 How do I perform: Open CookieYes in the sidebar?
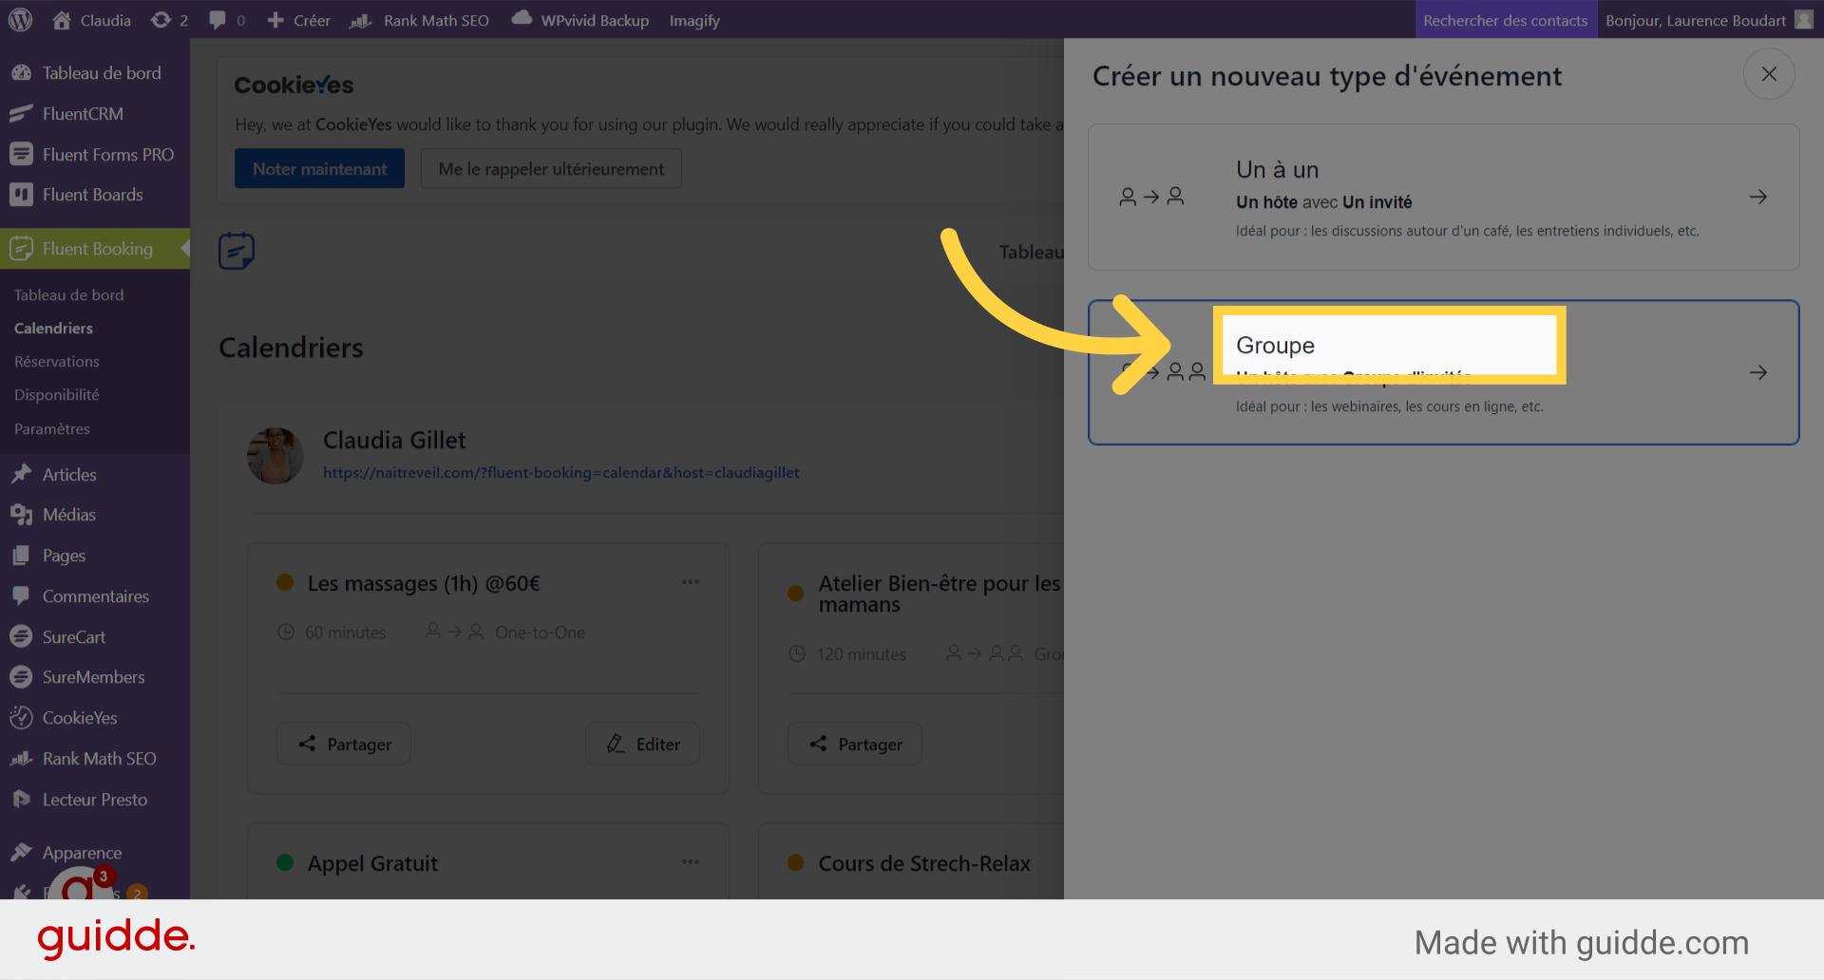click(95, 718)
